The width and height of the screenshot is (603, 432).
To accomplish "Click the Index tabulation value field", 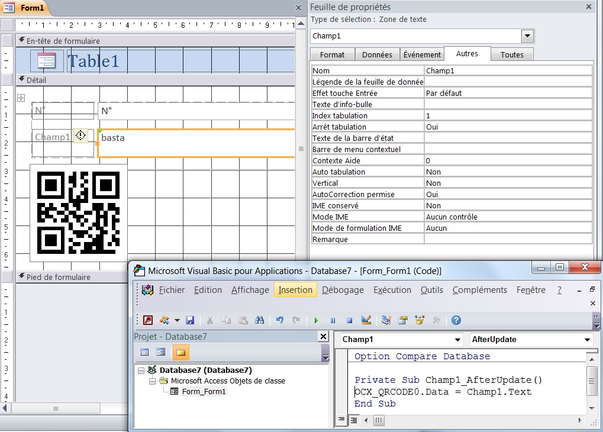I will click(508, 116).
